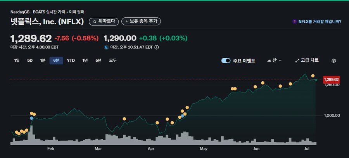Click the blue event marker in late January

[31, 118]
